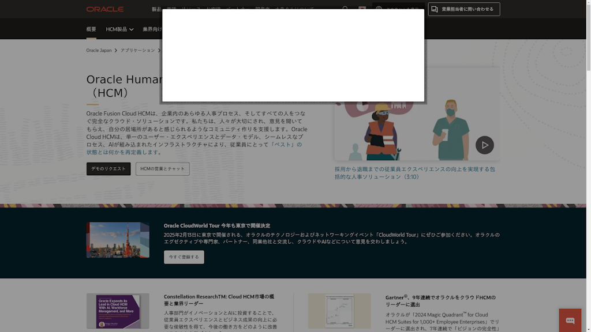Open the Constellation Research report thumbnail
The height and width of the screenshot is (332, 591).
point(118,311)
